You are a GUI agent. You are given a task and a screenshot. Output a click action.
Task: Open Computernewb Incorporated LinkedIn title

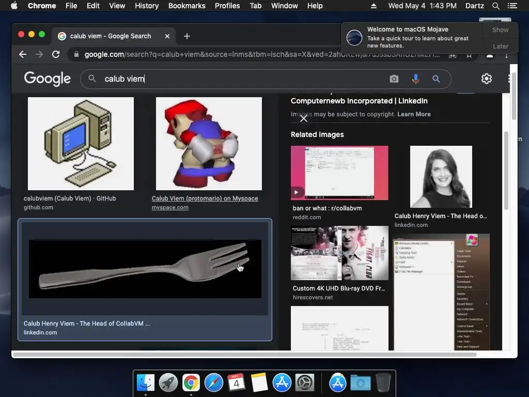click(x=359, y=101)
